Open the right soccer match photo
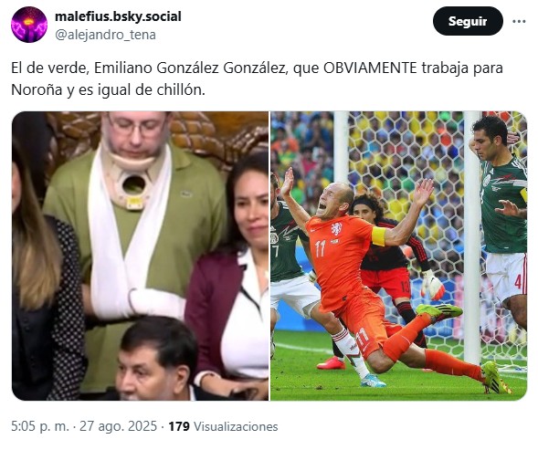The width and height of the screenshot is (538, 450). [398, 256]
